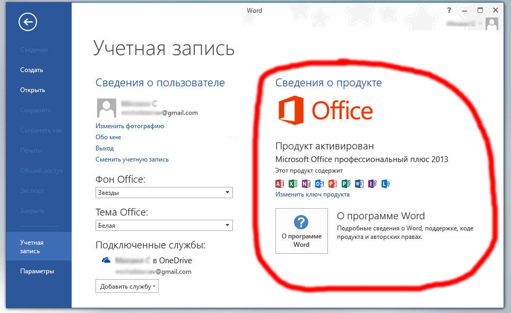Select Открыть in the sidebar
The width and height of the screenshot is (511, 313).
coord(32,90)
